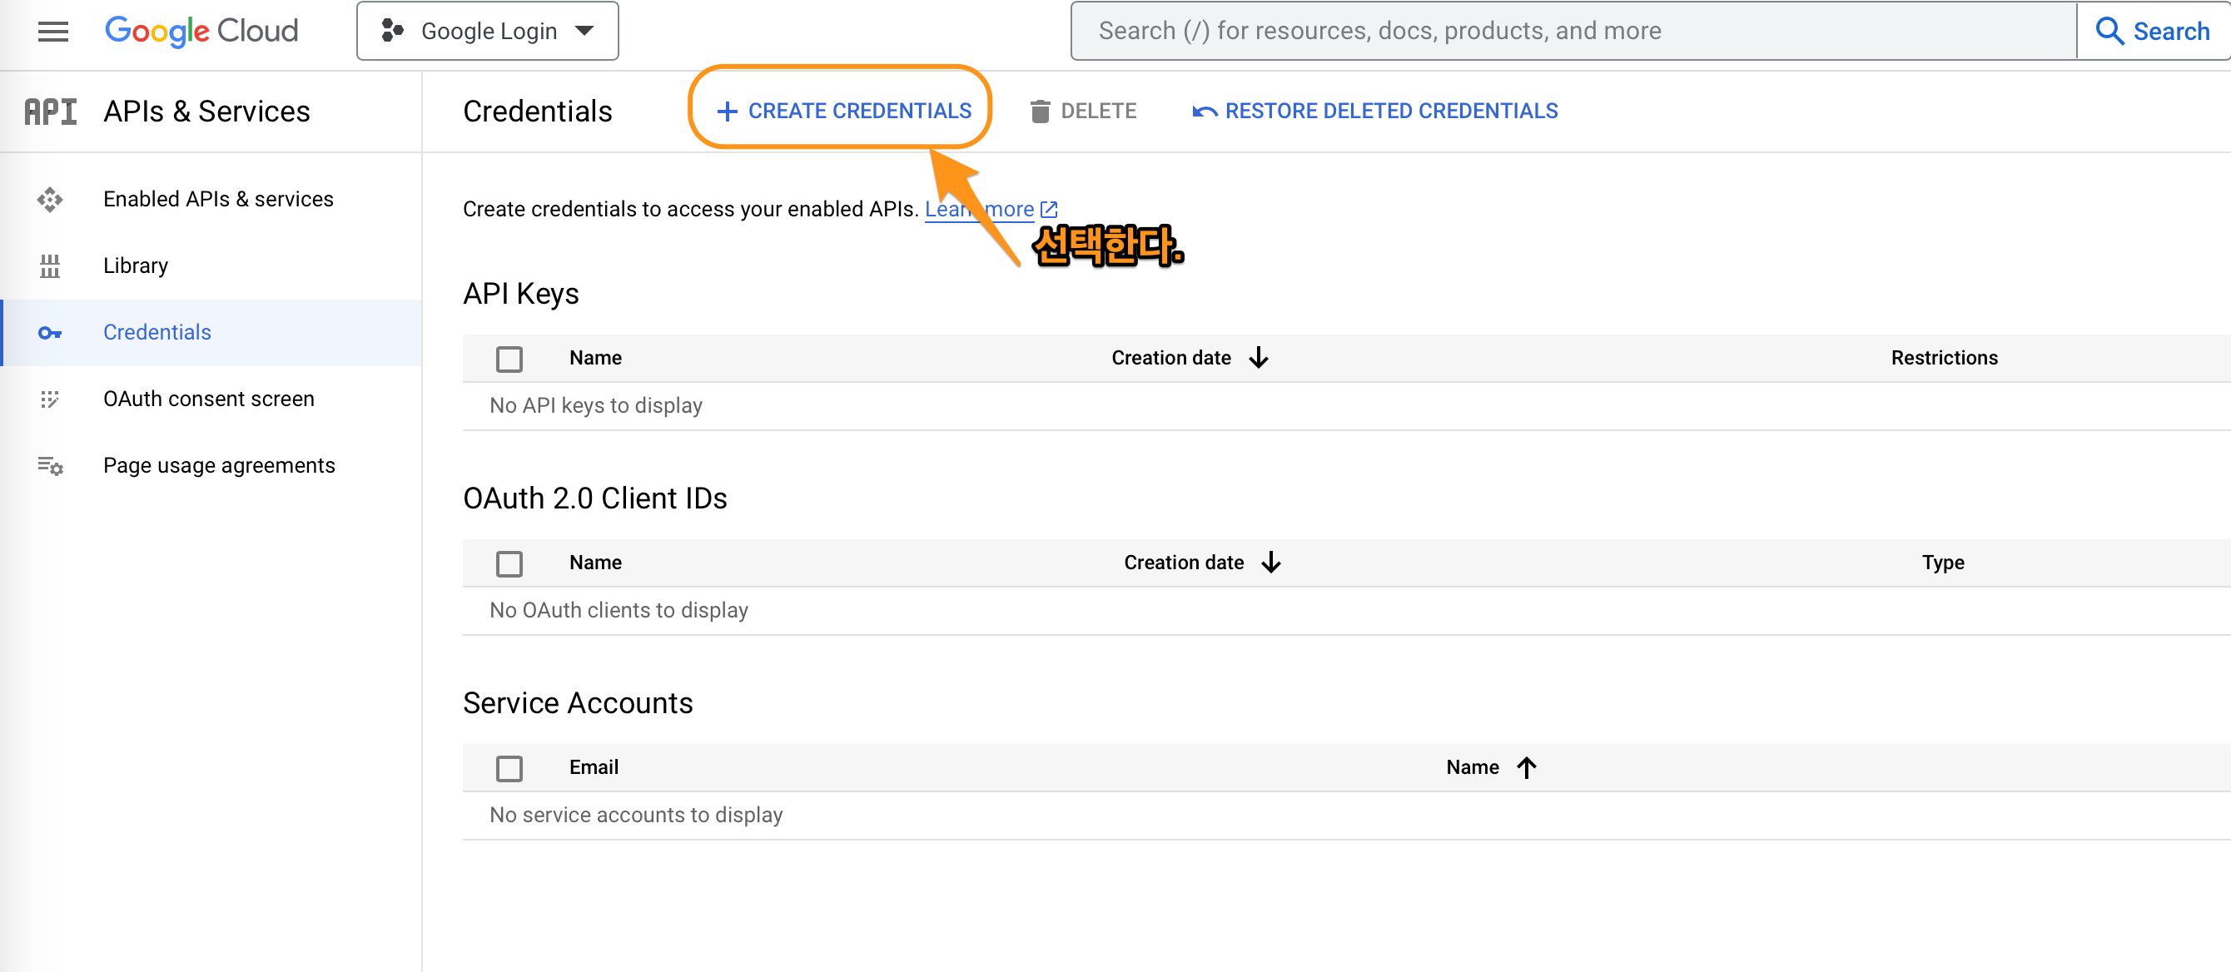Select all Service Accounts checkbox
The image size is (2231, 972).
coord(509,768)
